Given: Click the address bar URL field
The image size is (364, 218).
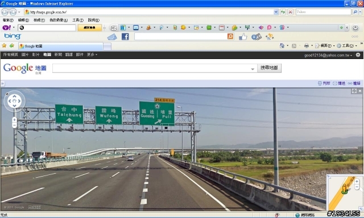Looking at the screenshot, I should pos(148,12).
